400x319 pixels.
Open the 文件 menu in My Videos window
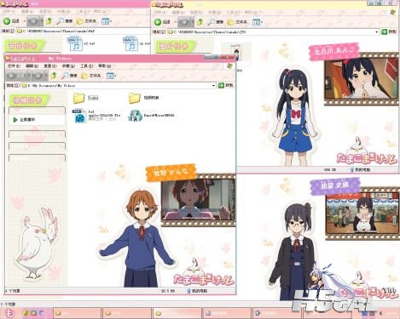tap(14, 66)
